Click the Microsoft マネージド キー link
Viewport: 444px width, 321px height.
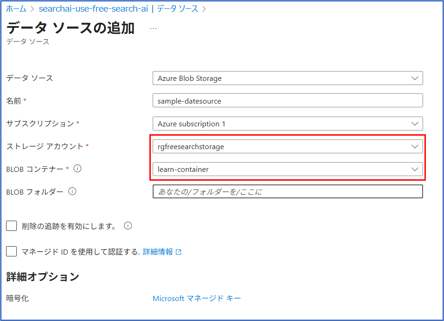pos(196,298)
